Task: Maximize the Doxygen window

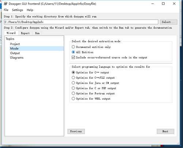Action: [163, 4]
